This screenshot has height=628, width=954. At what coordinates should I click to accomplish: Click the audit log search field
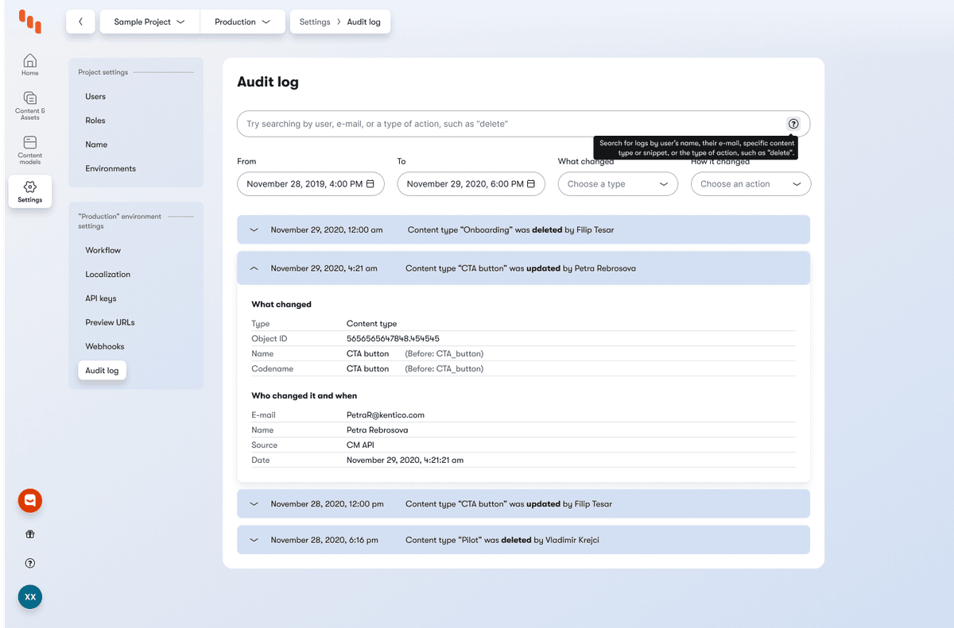(477, 124)
